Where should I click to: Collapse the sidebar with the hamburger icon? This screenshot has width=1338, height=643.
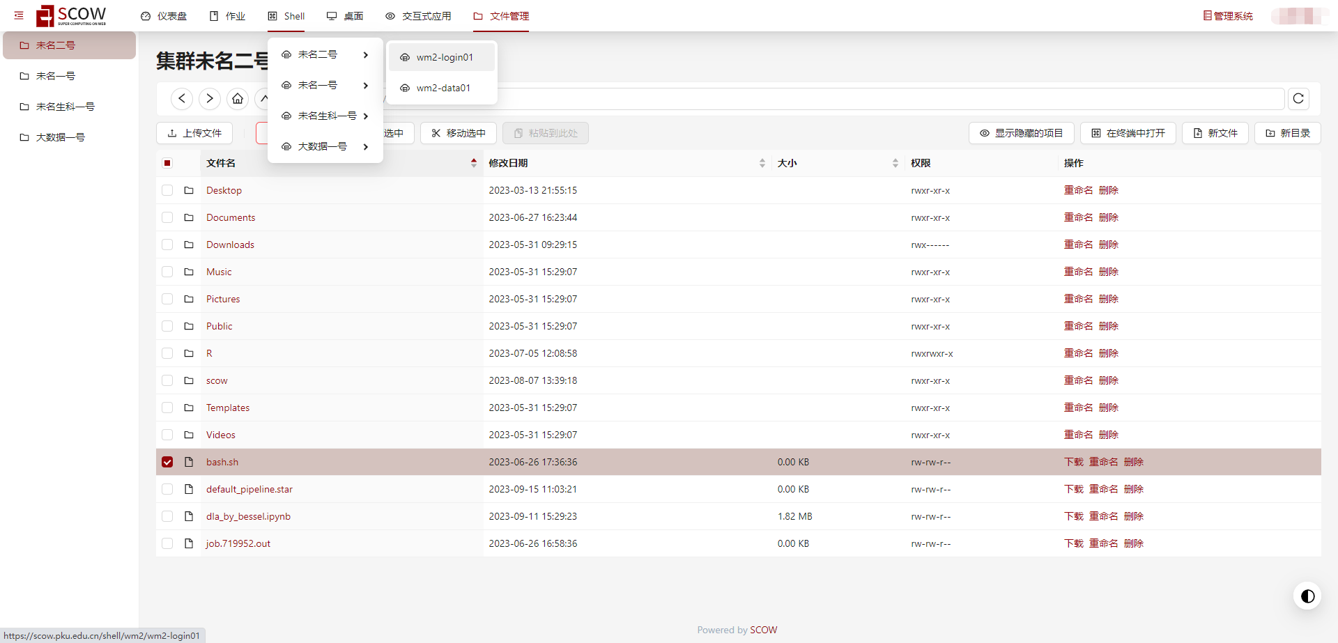coord(19,15)
